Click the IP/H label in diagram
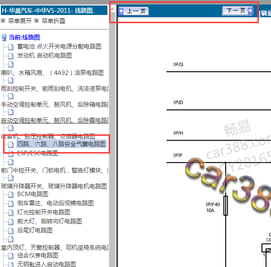 click(x=178, y=133)
